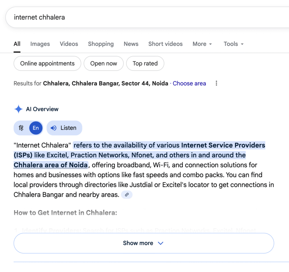The image size is (289, 272).
Task: Expand the More dropdown menu
Action: pyautogui.click(x=202, y=44)
